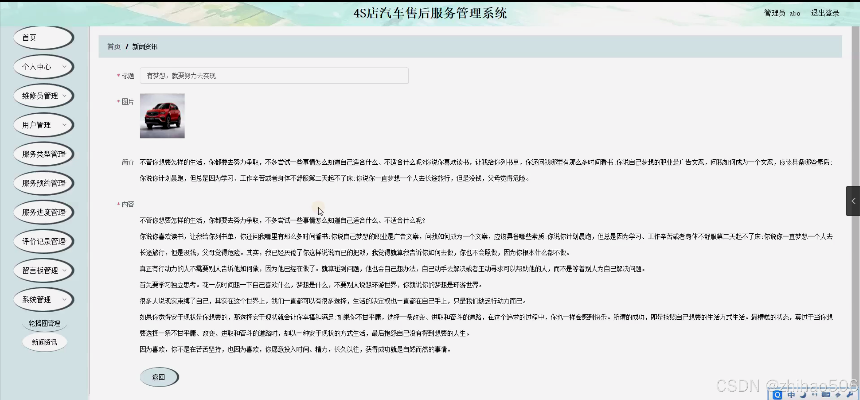Image resolution: width=860 pixels, height=400 pixels.
Task: Select 新闻资讯 in the sidebar menu
Action: tap(44, 342)
